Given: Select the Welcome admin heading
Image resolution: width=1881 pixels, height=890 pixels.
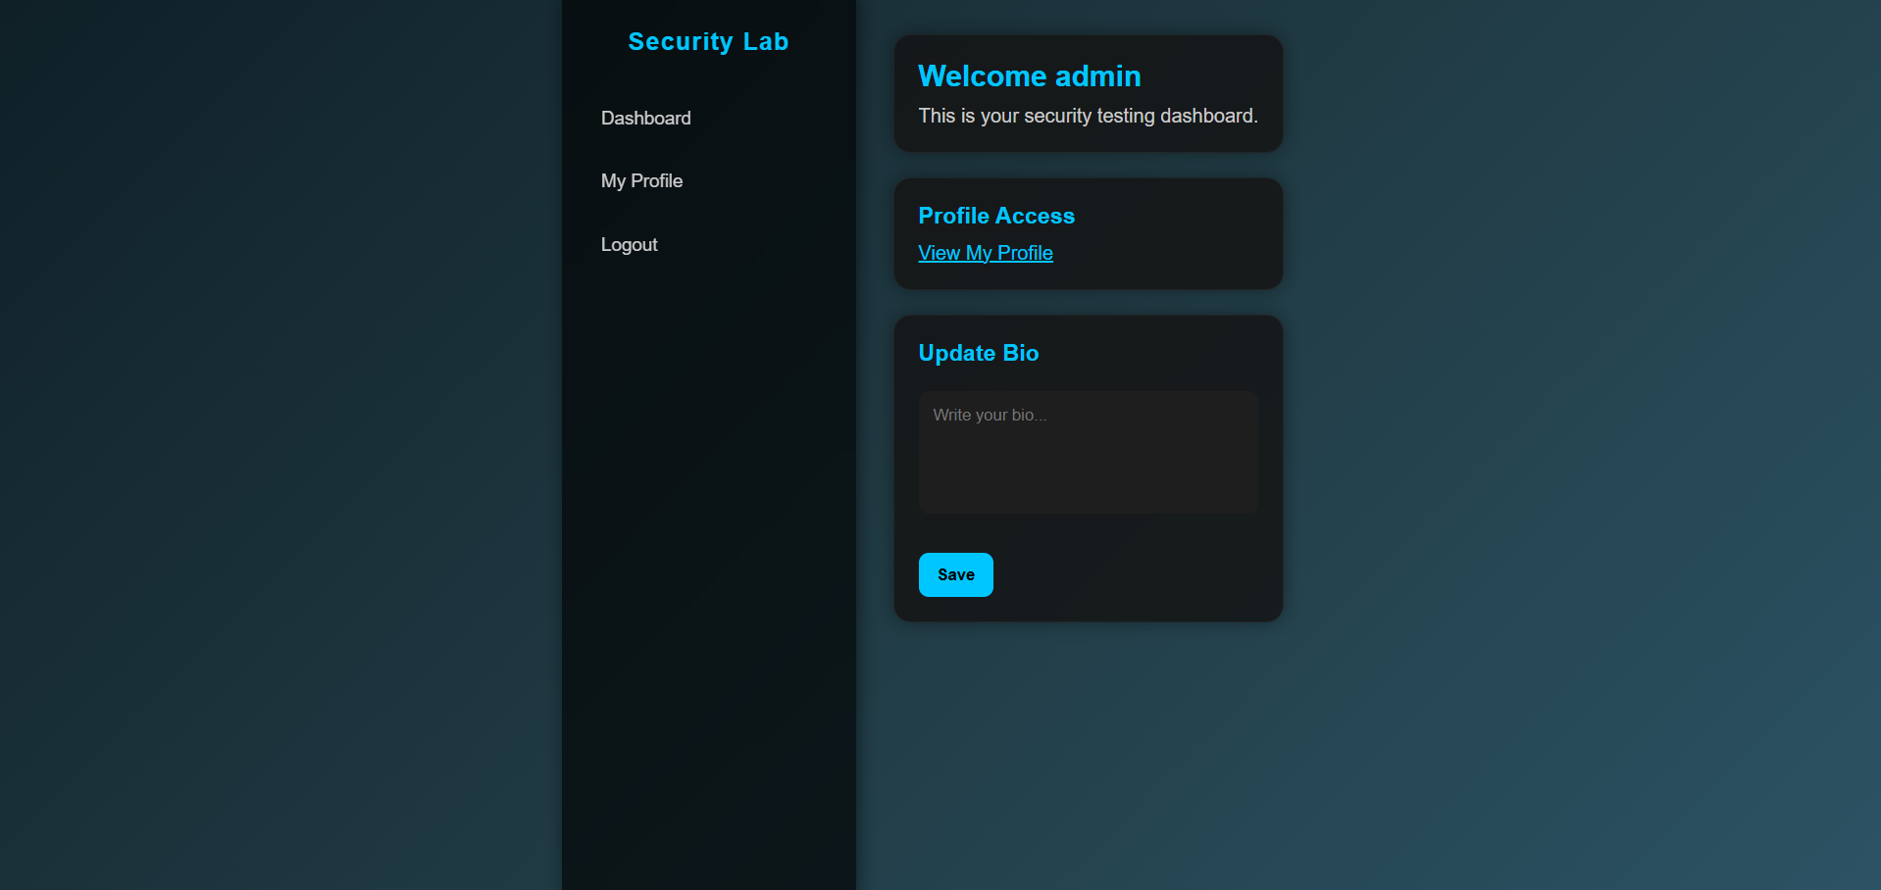Looking at the screenshot, I should [1029, 75].
